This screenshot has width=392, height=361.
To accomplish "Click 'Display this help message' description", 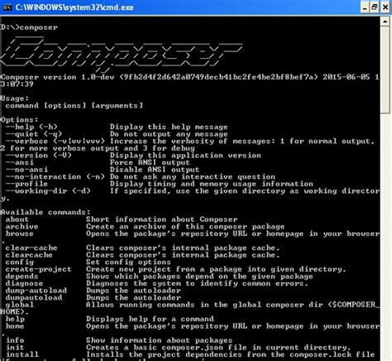I will coord(169,127).
